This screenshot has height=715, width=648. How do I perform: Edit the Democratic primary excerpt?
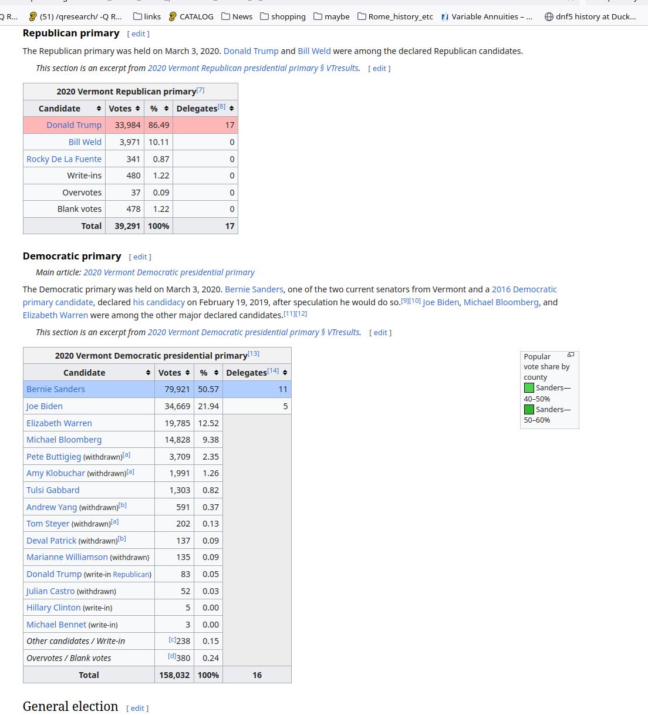coord(380,333)
